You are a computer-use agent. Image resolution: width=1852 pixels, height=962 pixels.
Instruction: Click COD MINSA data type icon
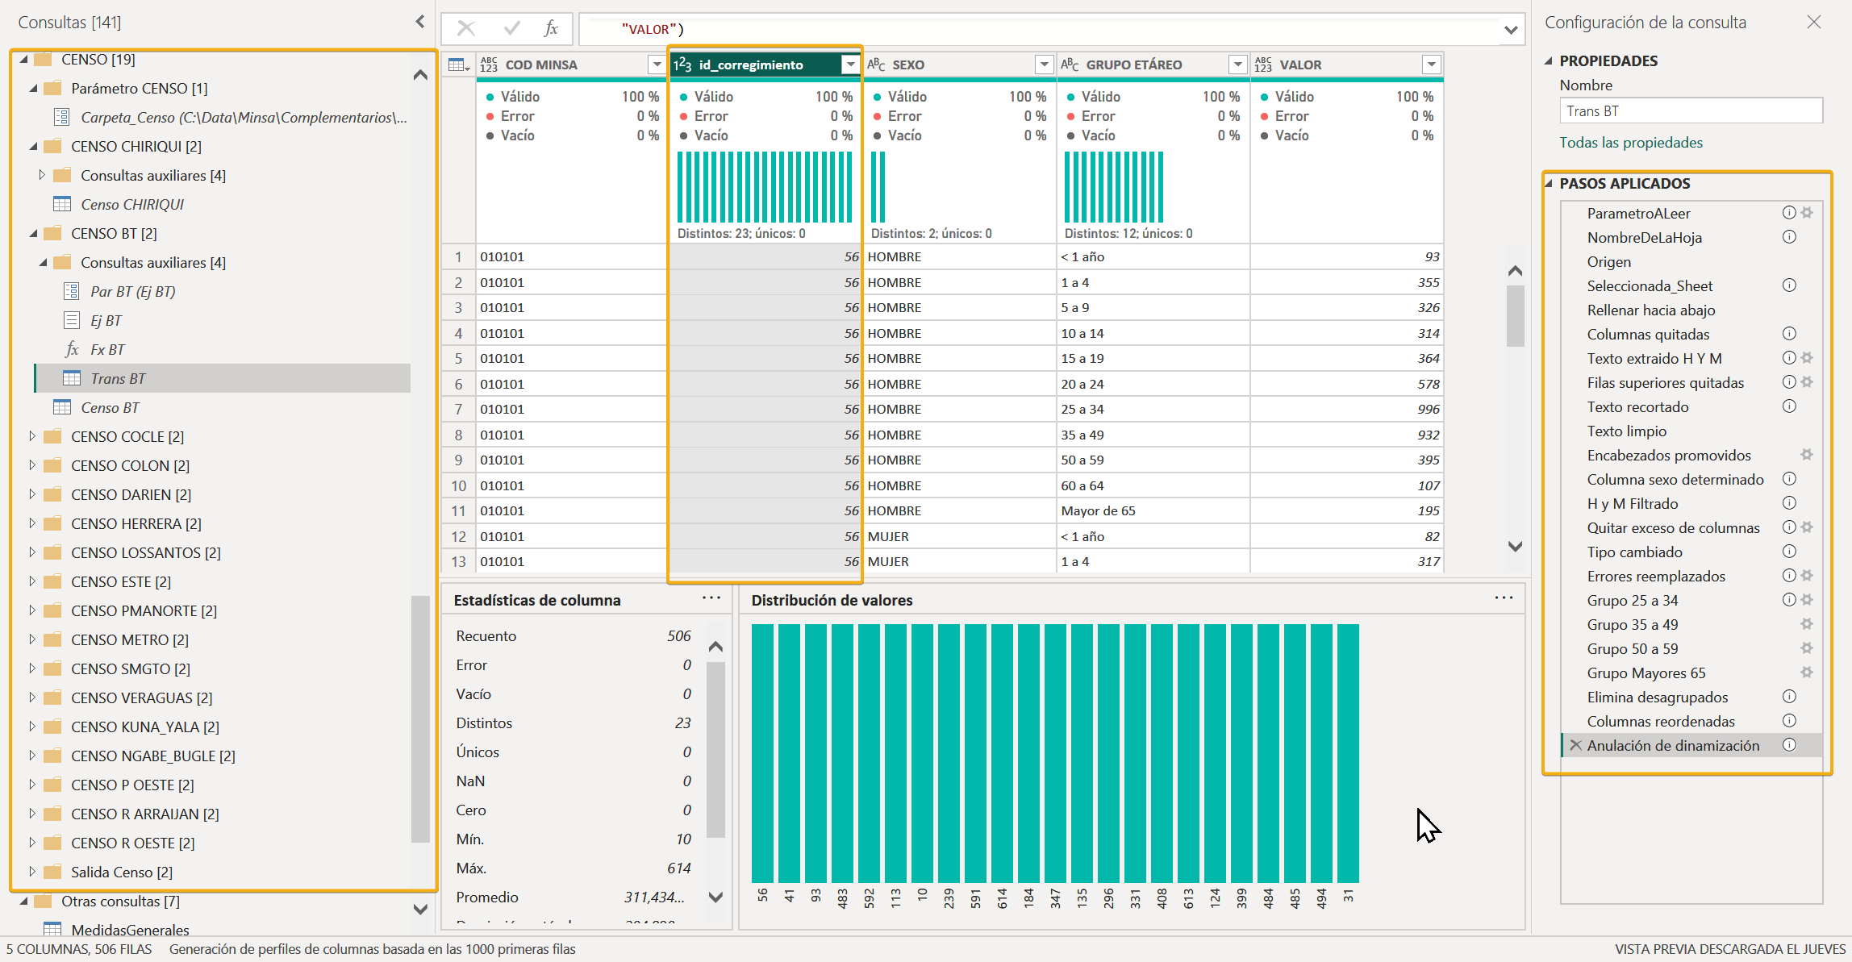pyautogui.click(x=489, y=65)
